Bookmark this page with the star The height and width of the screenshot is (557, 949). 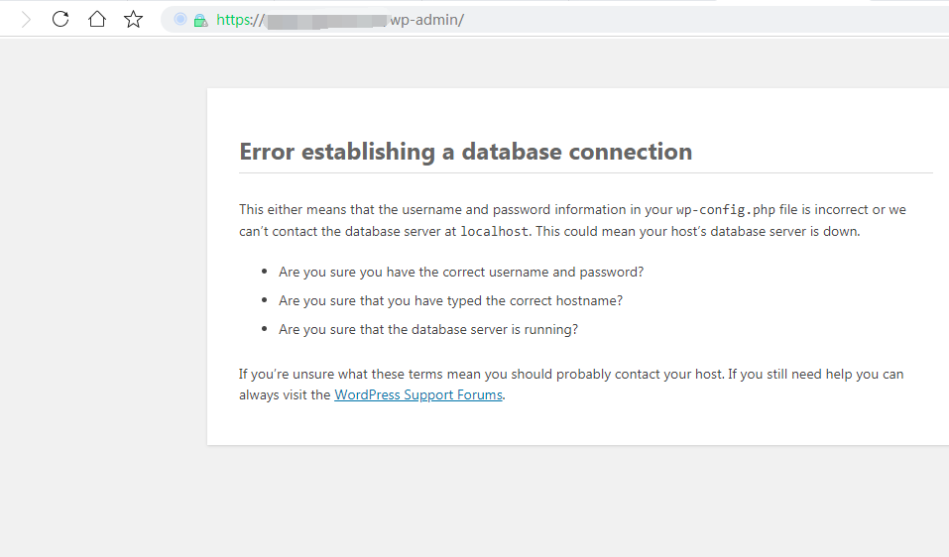click(133, 20)
